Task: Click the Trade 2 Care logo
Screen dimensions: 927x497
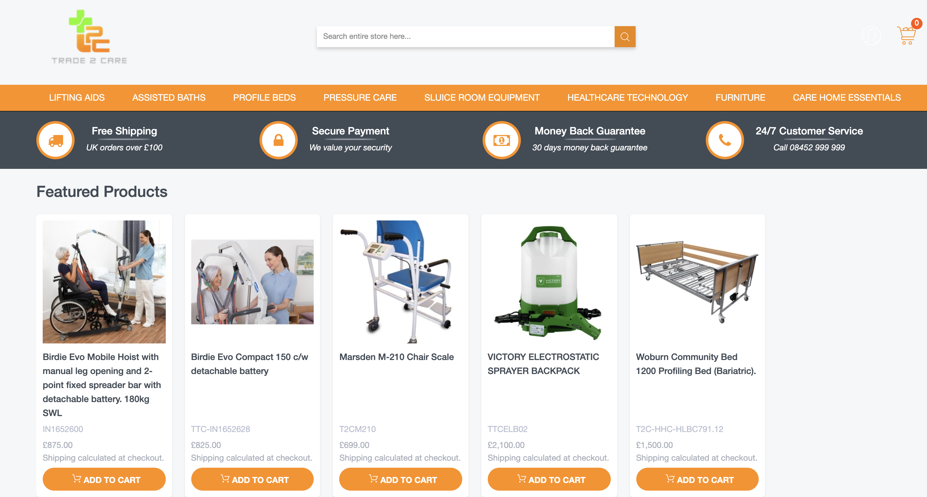Action: [x=89, y=37]
